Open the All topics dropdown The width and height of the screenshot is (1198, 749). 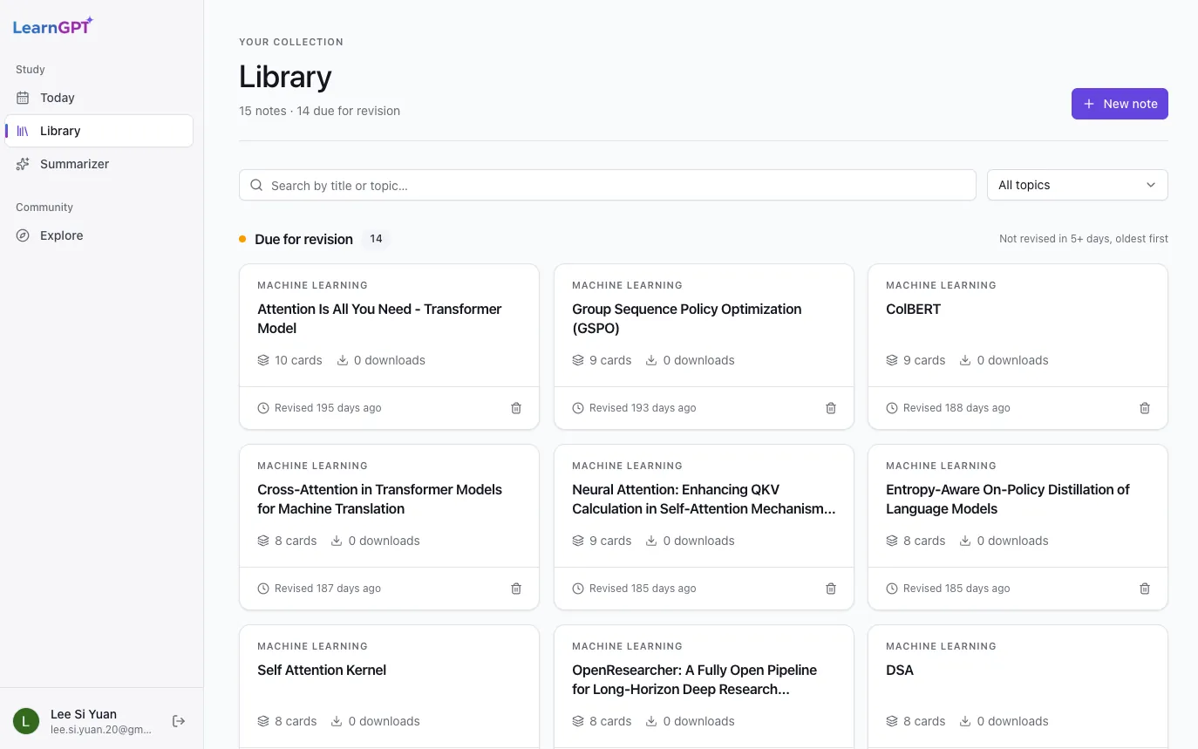pyautogui.click(x=1077, y=185)
